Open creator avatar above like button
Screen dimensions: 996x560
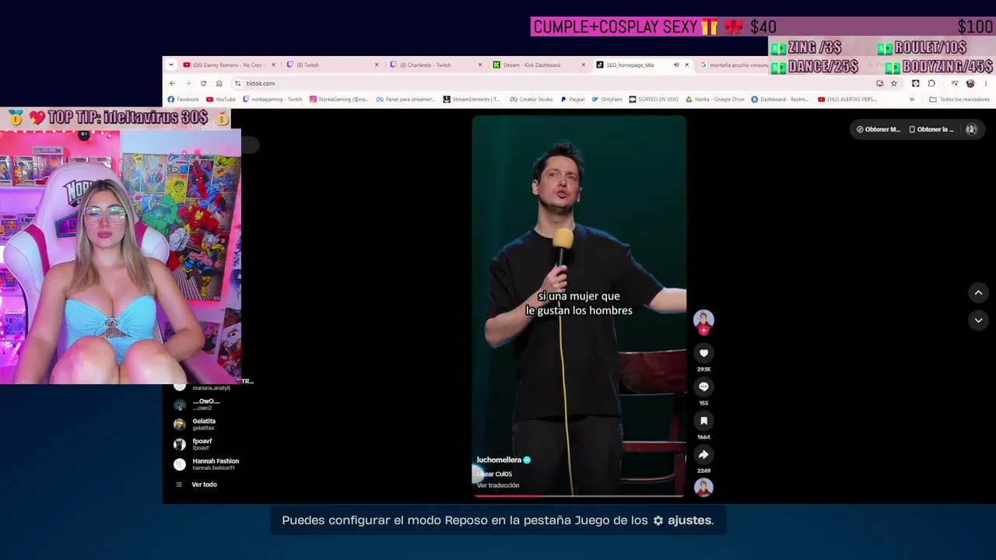[x=703, y=319]
